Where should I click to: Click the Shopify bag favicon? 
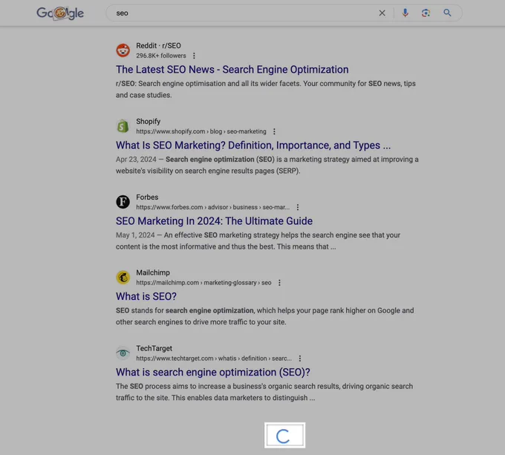(x=123, y=126)
